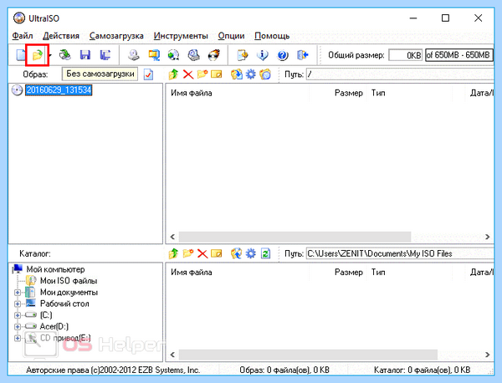This screenshot has width=502, height=383.
Task: Click the Make CD/DVD image icon
Action: 134,55
